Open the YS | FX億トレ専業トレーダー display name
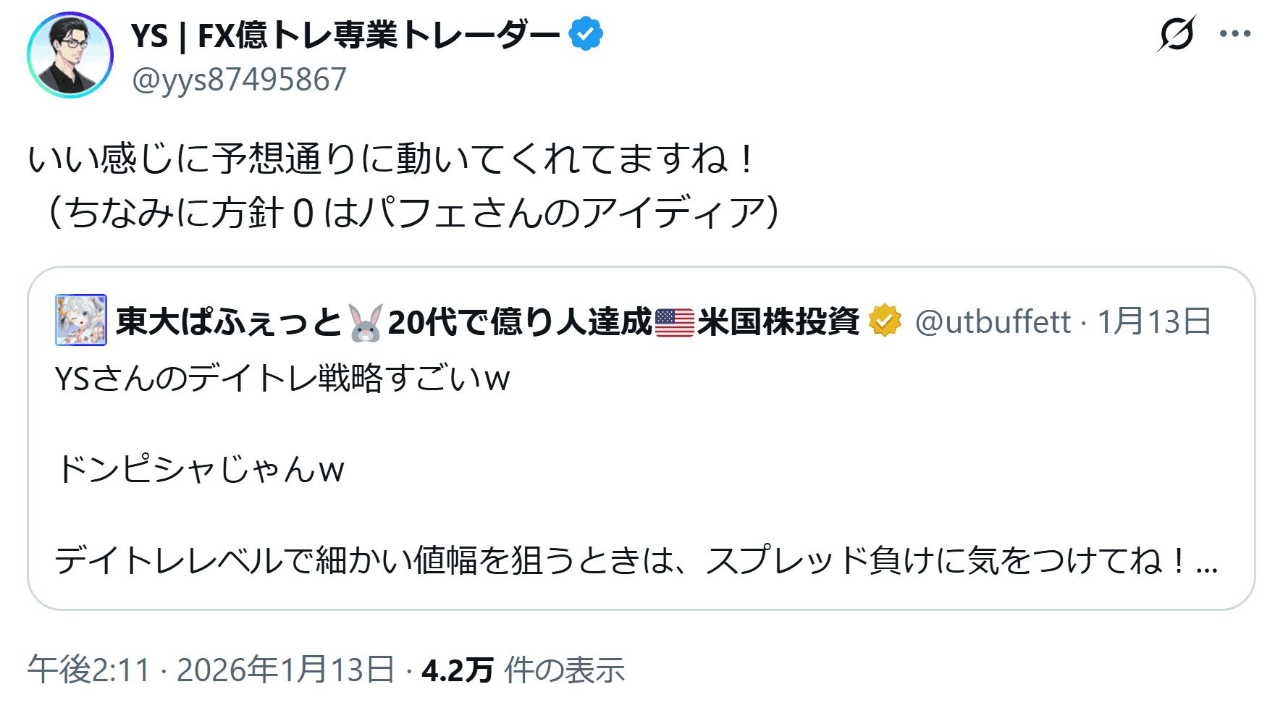This screenshot has width=1283, height=721. 345,35
